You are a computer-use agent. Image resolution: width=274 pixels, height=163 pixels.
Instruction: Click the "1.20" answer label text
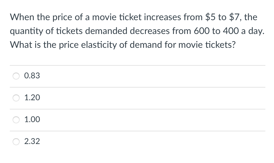(32, 98)
